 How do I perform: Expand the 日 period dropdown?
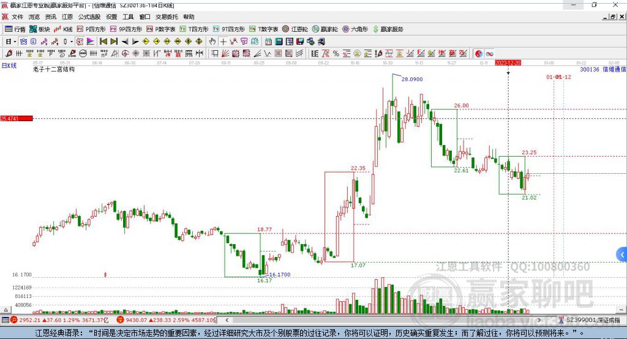[15, 42]
